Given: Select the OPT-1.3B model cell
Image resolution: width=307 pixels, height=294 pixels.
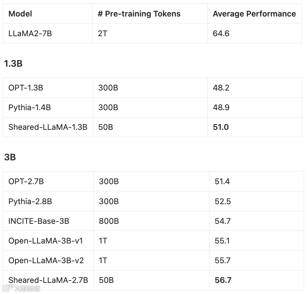Looking at the screenshot, I should (26, 88).
